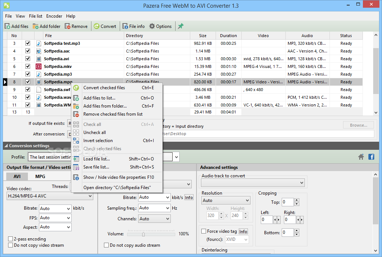Click the Remove checked files icon
382x257 pixels.
point(76,114)
